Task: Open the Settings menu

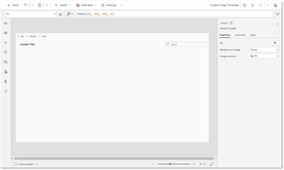Action: pos(109,5)
